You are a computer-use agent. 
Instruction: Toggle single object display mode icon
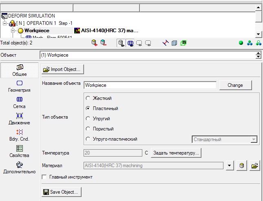click(x=121, y=43)
